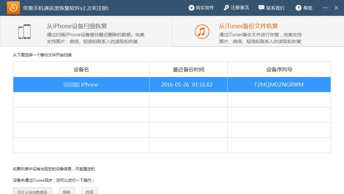Click the orange app logo icon
Screen dimensions: 344x194
[13, 8]
